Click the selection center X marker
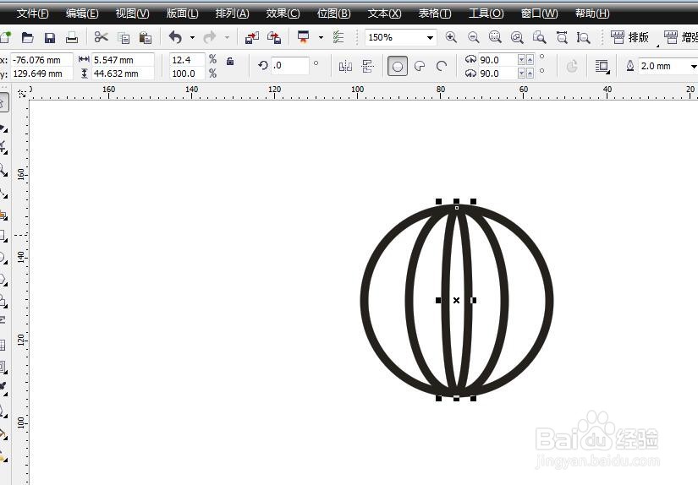698x485 pixels. [456, 301]
